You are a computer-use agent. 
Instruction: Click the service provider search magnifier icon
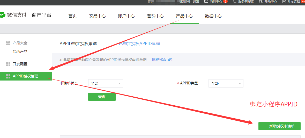235,2
